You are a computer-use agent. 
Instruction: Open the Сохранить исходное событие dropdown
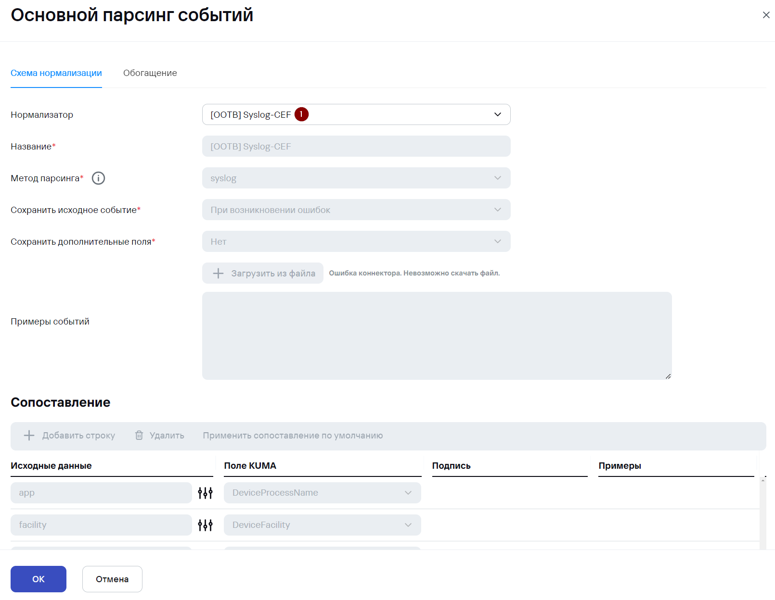(356, 210)
